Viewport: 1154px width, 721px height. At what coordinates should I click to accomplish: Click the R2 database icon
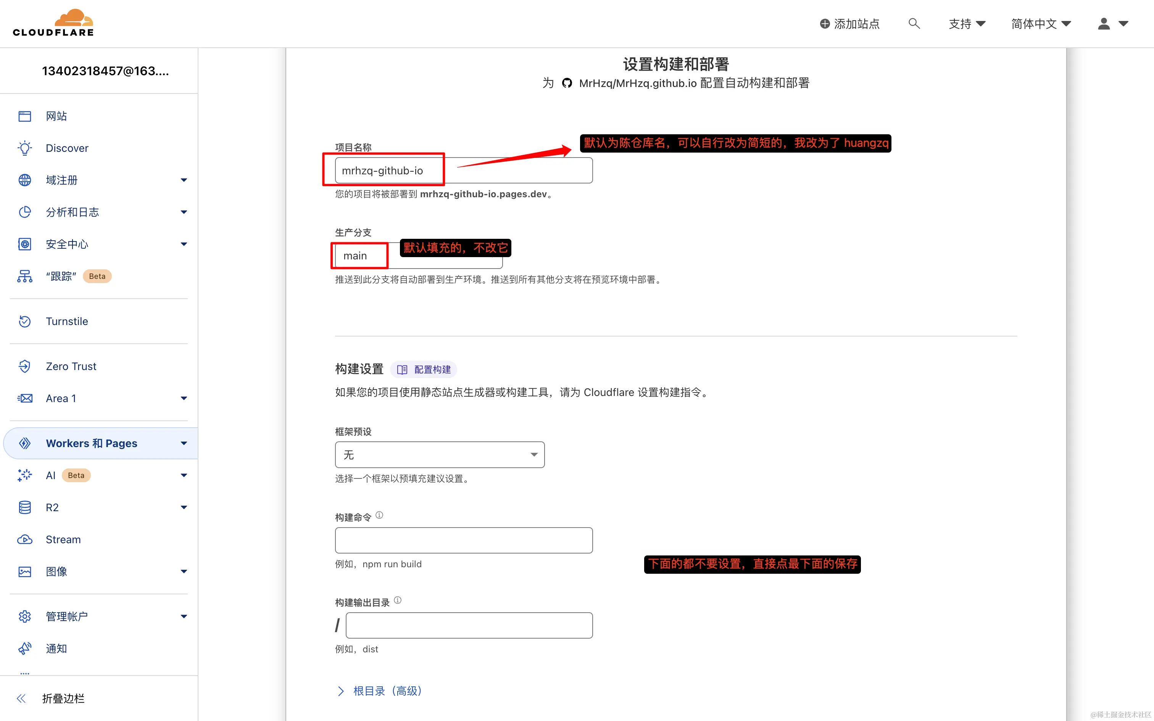tap(25, 507)
